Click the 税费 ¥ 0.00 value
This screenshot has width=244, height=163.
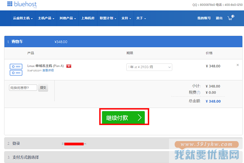coord(211,92)
